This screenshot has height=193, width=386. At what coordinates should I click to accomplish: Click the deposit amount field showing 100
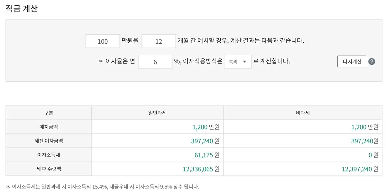[x=102, y=41]
